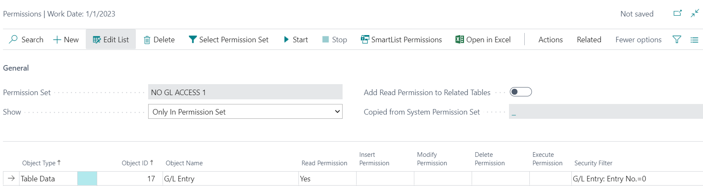Viewport: 703px width, 186px height.
Task: Open the Actions menu
Action: pos(550,39)
